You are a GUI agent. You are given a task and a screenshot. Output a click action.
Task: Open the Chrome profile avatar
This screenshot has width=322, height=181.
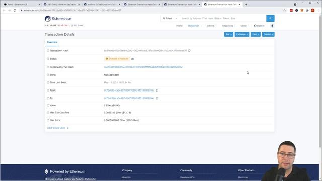click(x=312, y=10)
